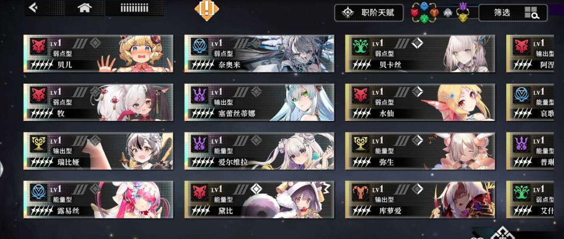This screenshot has height=239, width=564.
Task: Select character card 奈奥米
Action: tap(259, 53)
